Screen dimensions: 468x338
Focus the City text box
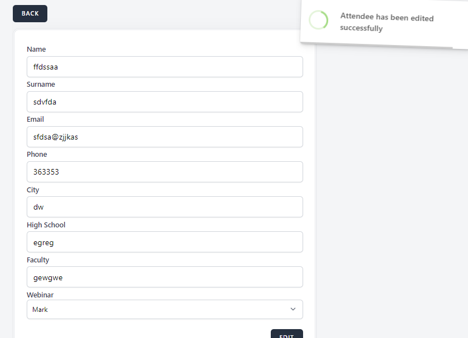point(165,207)
